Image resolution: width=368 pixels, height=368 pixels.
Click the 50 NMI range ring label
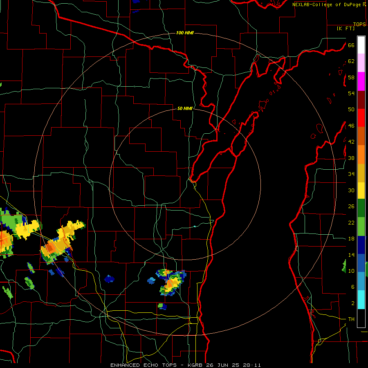point(185,108)
